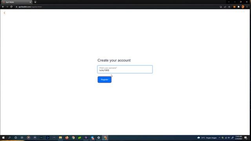Open a new tab with the plus button
This screenshot has width=251, height=141.
tap(35, 2)
